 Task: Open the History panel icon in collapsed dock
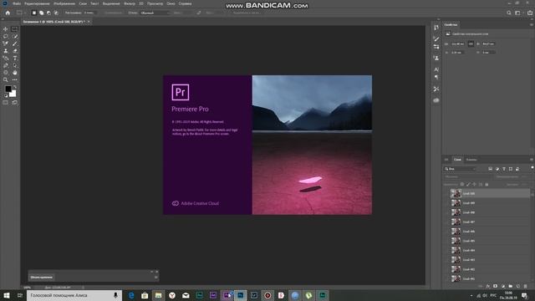pos(436,28)
